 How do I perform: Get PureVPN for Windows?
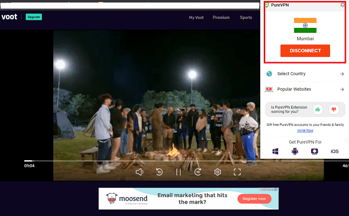point(275,151)
